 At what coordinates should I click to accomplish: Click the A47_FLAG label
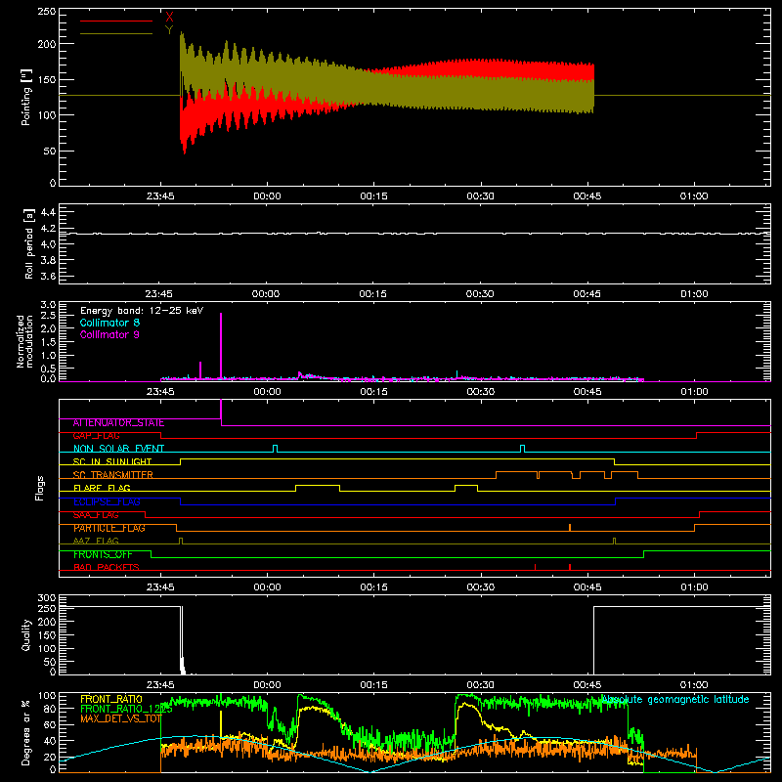pyautogui.click(x=96, y=542)
